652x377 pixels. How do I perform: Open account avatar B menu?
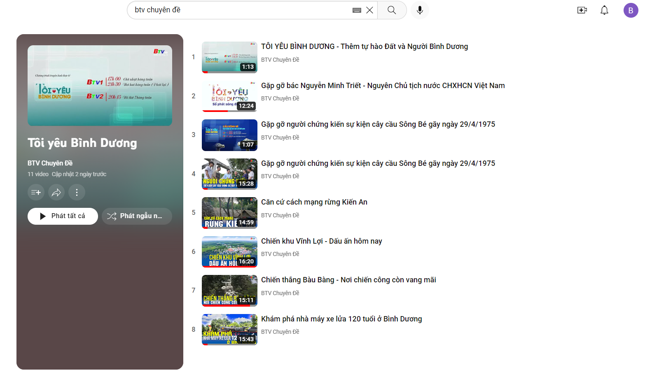point(631,10)
